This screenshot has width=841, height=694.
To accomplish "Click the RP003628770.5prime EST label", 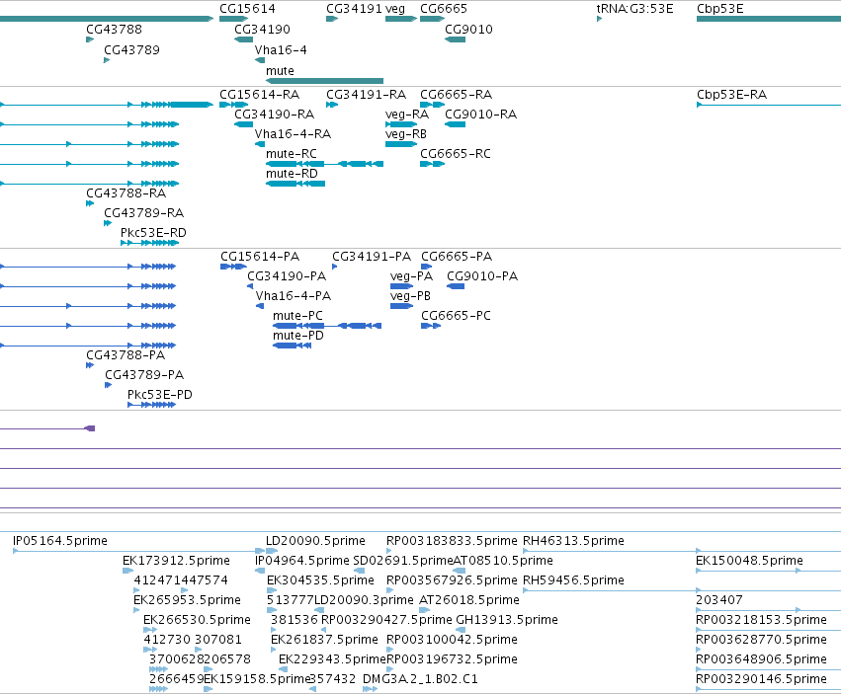I will click(x=761, y=640).
